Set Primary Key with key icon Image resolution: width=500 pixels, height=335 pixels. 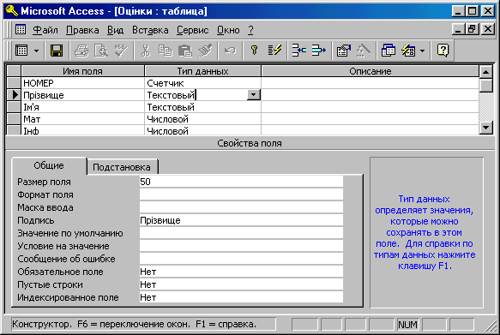254,51
